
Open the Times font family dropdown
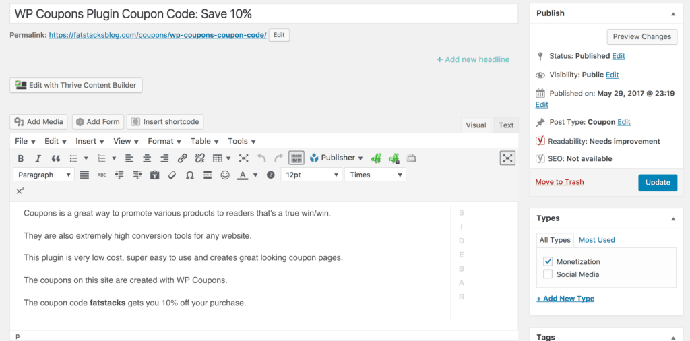375,175
